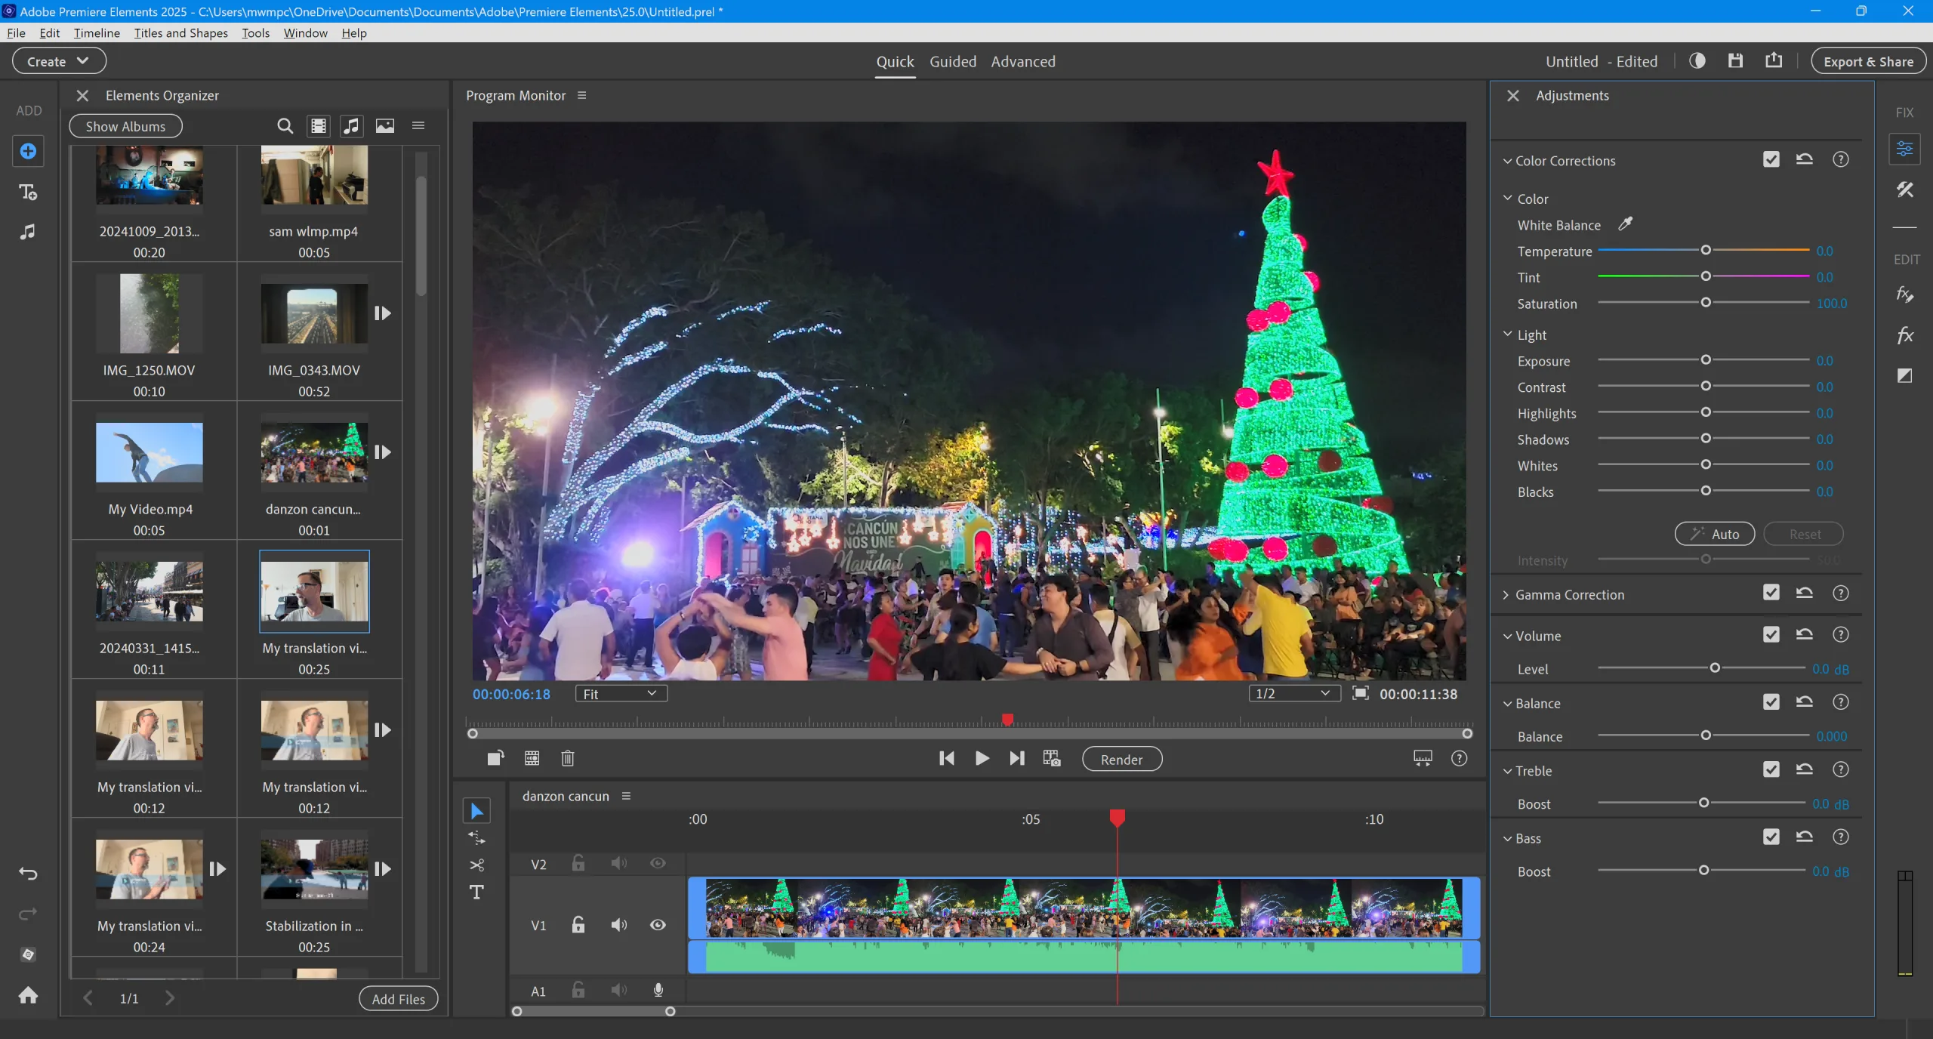This screenshot has width=1933, height=1039.
Task: Select the Text tool in timeline toolbox
Action: (x=476, y=893)
